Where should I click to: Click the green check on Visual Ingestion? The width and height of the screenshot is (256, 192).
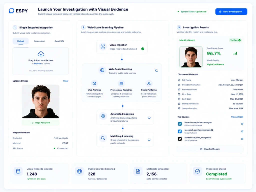pos(143,49)
